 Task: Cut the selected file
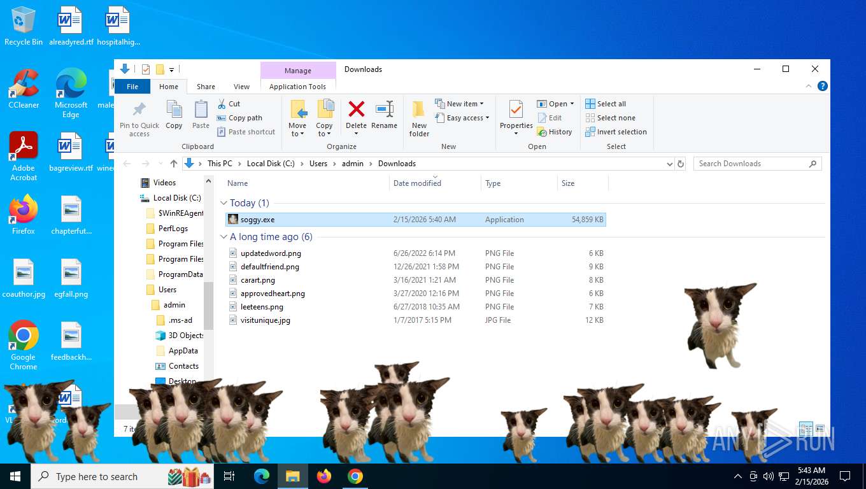click(229, 104)
